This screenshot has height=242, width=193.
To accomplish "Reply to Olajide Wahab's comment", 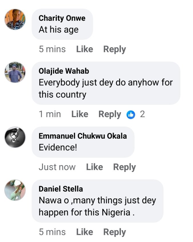I will [110, 114].
